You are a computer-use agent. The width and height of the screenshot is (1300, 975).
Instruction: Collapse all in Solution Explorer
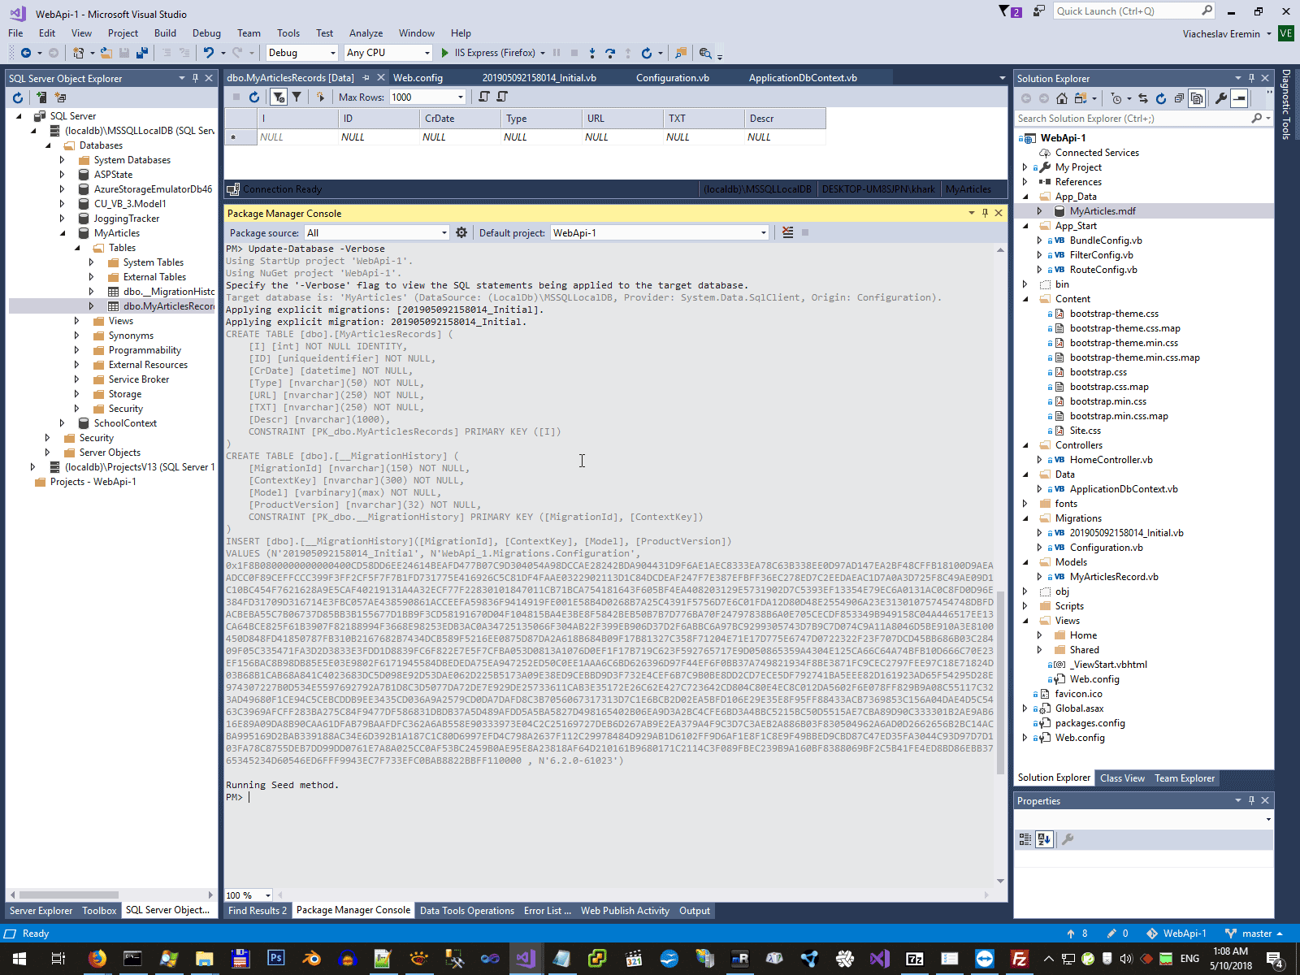tap(1179, 98)
